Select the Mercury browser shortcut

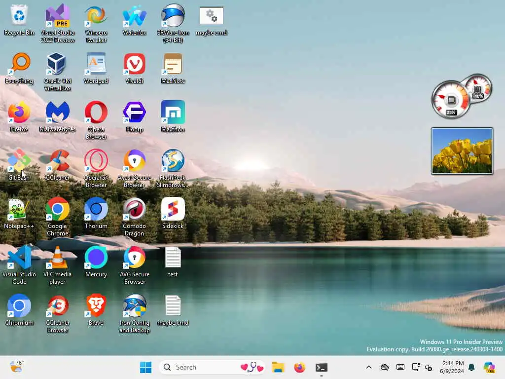click(96, 262)
